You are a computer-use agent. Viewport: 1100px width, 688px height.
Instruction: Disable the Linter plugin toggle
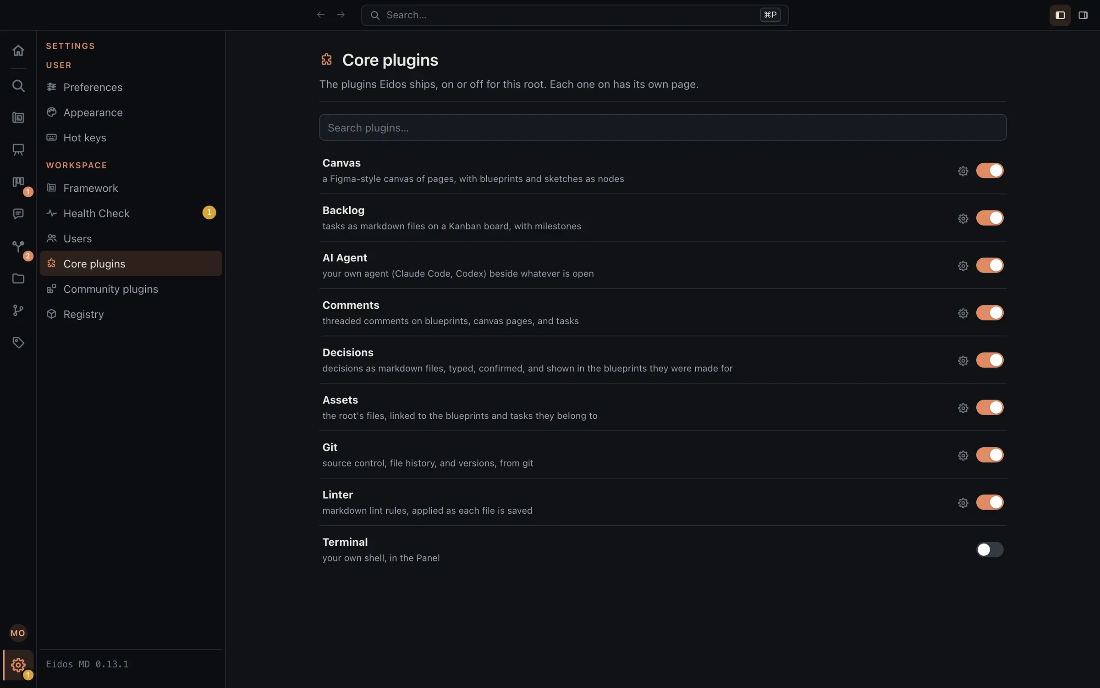tap(990, 502)
